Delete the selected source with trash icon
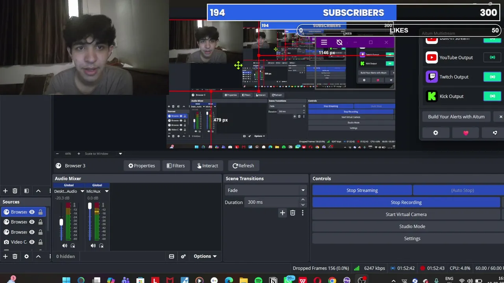This screenshot has height=283, width=504. [x=15, y=256]
